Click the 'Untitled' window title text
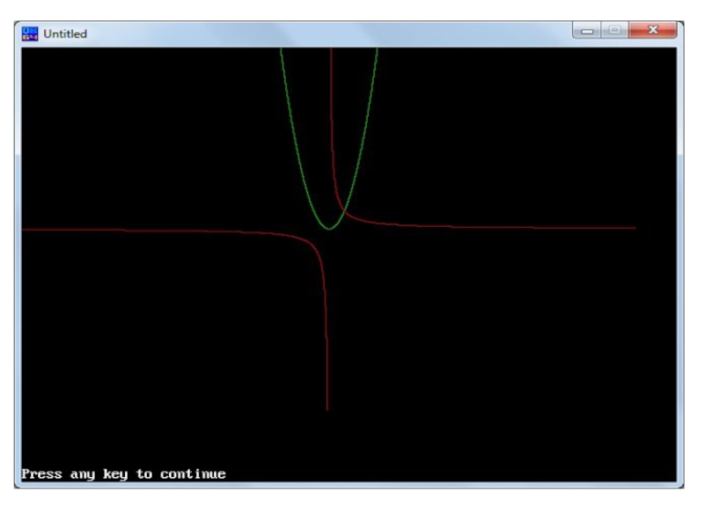This screenshot has height=528, width=704. (x=65, y=34)
